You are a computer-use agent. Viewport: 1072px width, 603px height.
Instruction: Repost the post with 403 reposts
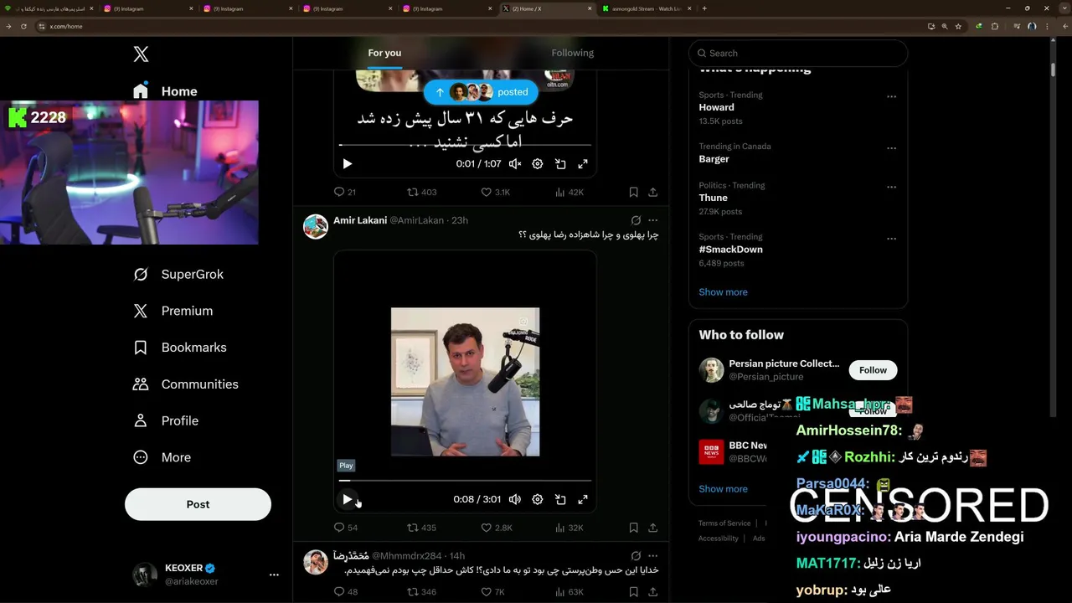pos(421,192)
